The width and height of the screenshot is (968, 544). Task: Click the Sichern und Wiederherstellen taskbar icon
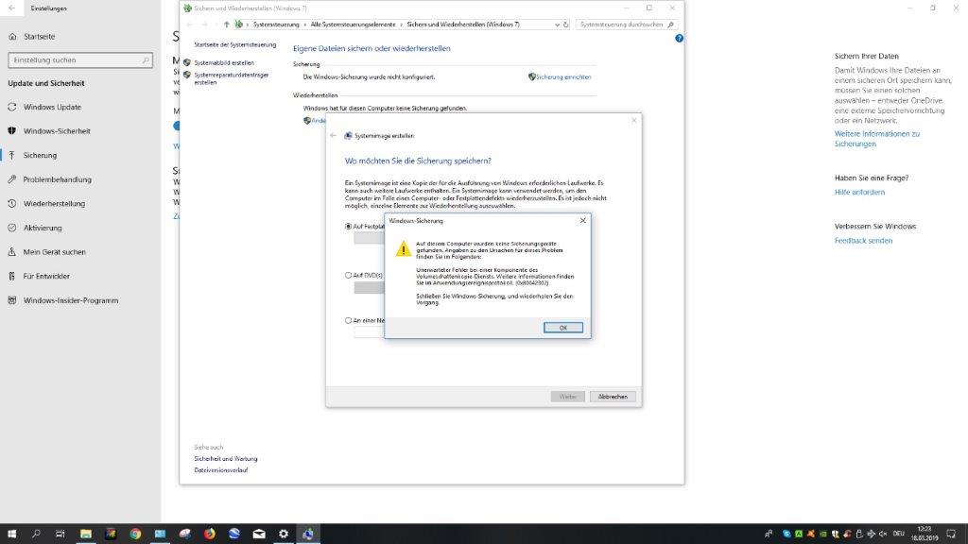click(308, 535)
